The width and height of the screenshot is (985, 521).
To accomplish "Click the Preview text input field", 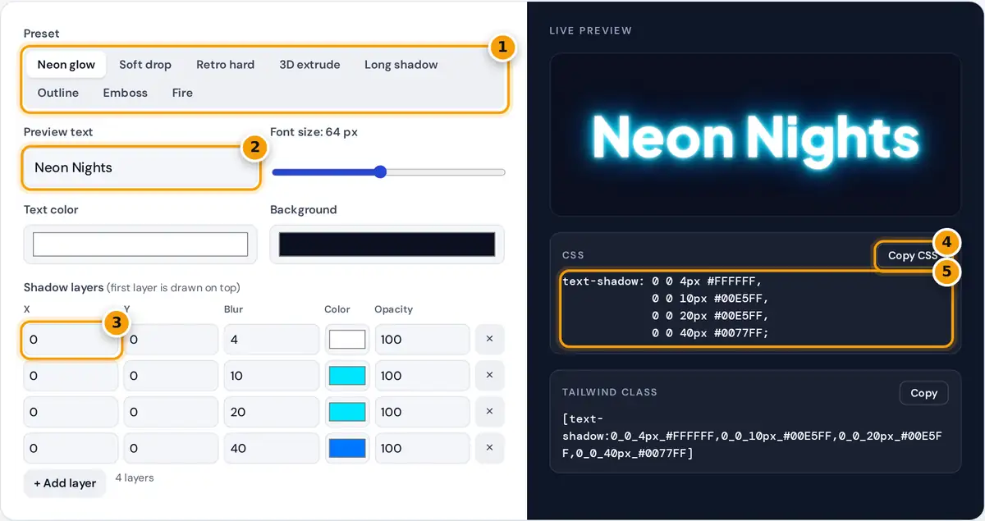I will pyautogui.click(x=141, y=167).
